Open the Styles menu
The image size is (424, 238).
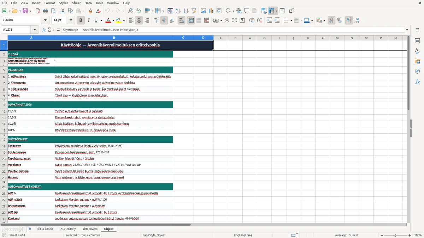pos(64,3)
